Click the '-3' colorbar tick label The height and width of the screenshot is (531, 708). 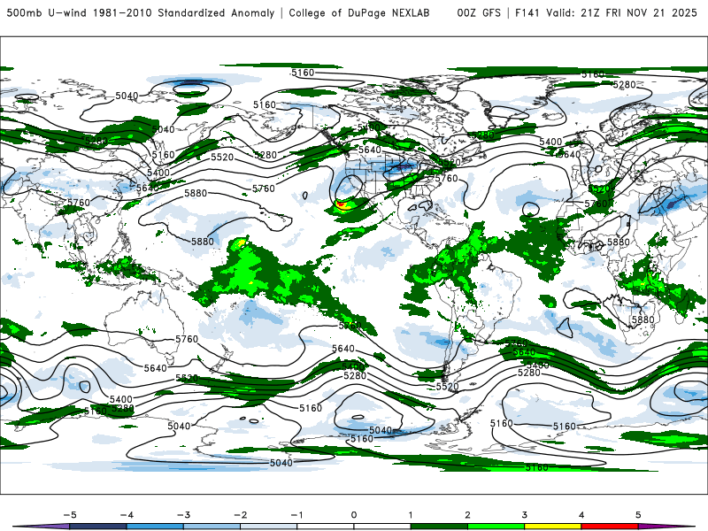[183, 515]
